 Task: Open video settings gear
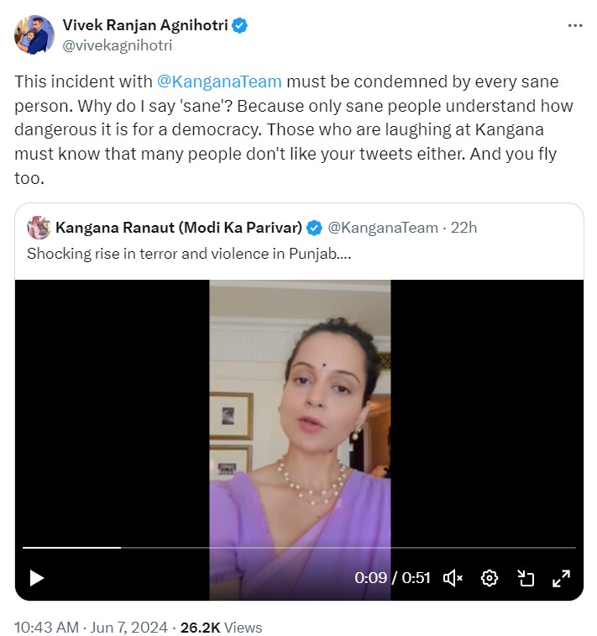(490, 578)
